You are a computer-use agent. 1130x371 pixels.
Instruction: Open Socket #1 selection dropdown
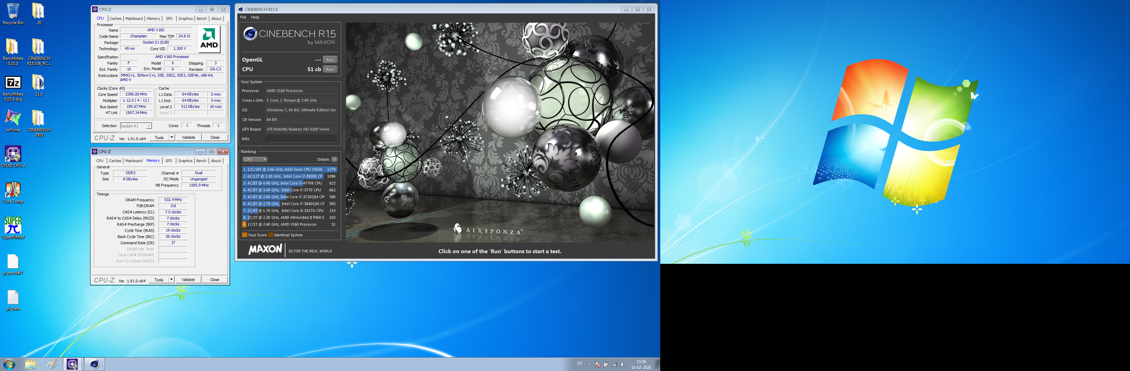136,126
